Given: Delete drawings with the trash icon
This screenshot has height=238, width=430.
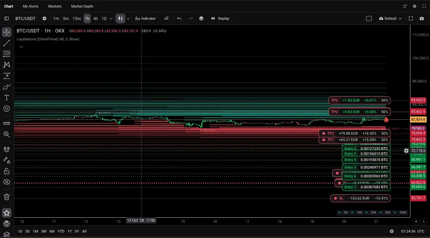Looking at the screenshot, I should (x=7, y=197).
